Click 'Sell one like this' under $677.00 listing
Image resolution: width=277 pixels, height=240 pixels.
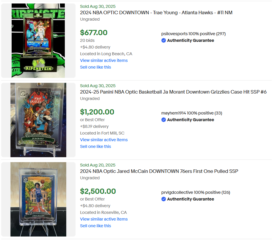96,67
